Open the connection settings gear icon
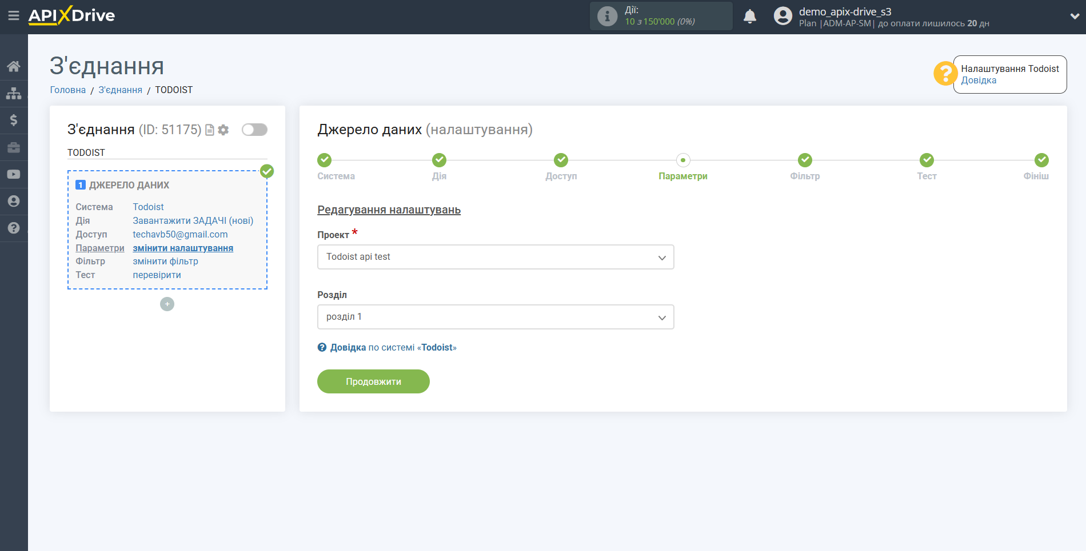The height and width of the screenshot is (551, 1086). pos(223,130)
